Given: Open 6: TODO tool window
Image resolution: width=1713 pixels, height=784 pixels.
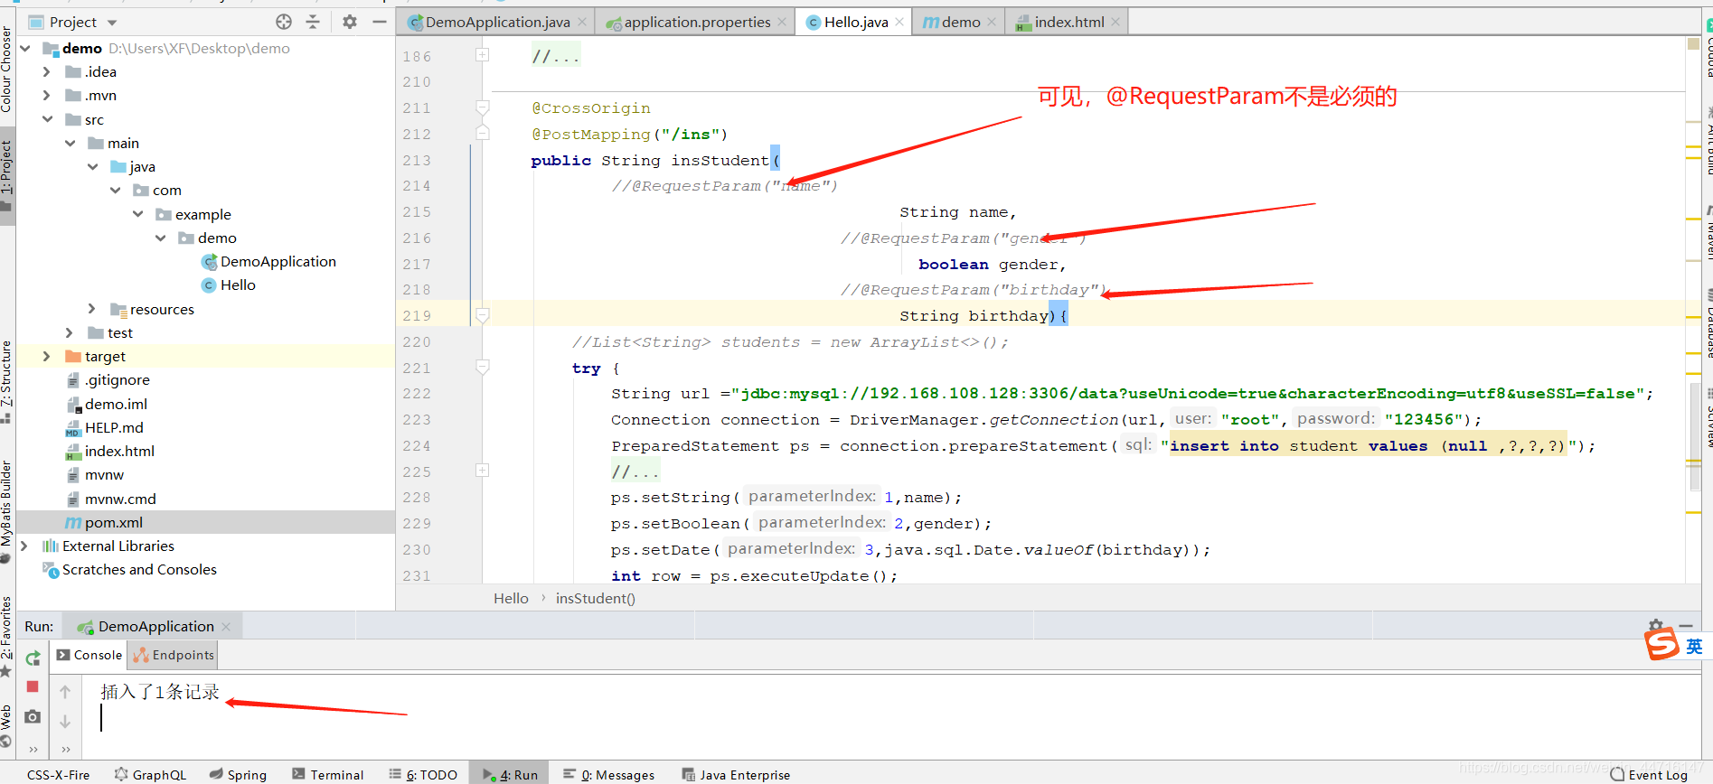Looking at the screenshot, I should click(423, 775).
